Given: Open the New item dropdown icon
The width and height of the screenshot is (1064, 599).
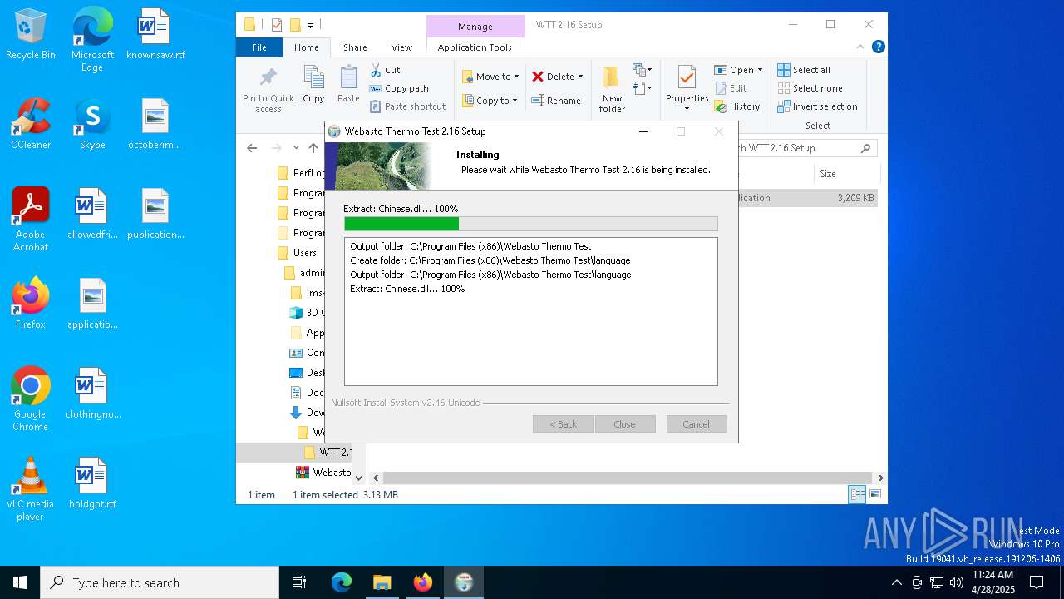Looking at the screenshot, I should pos(642,70).
